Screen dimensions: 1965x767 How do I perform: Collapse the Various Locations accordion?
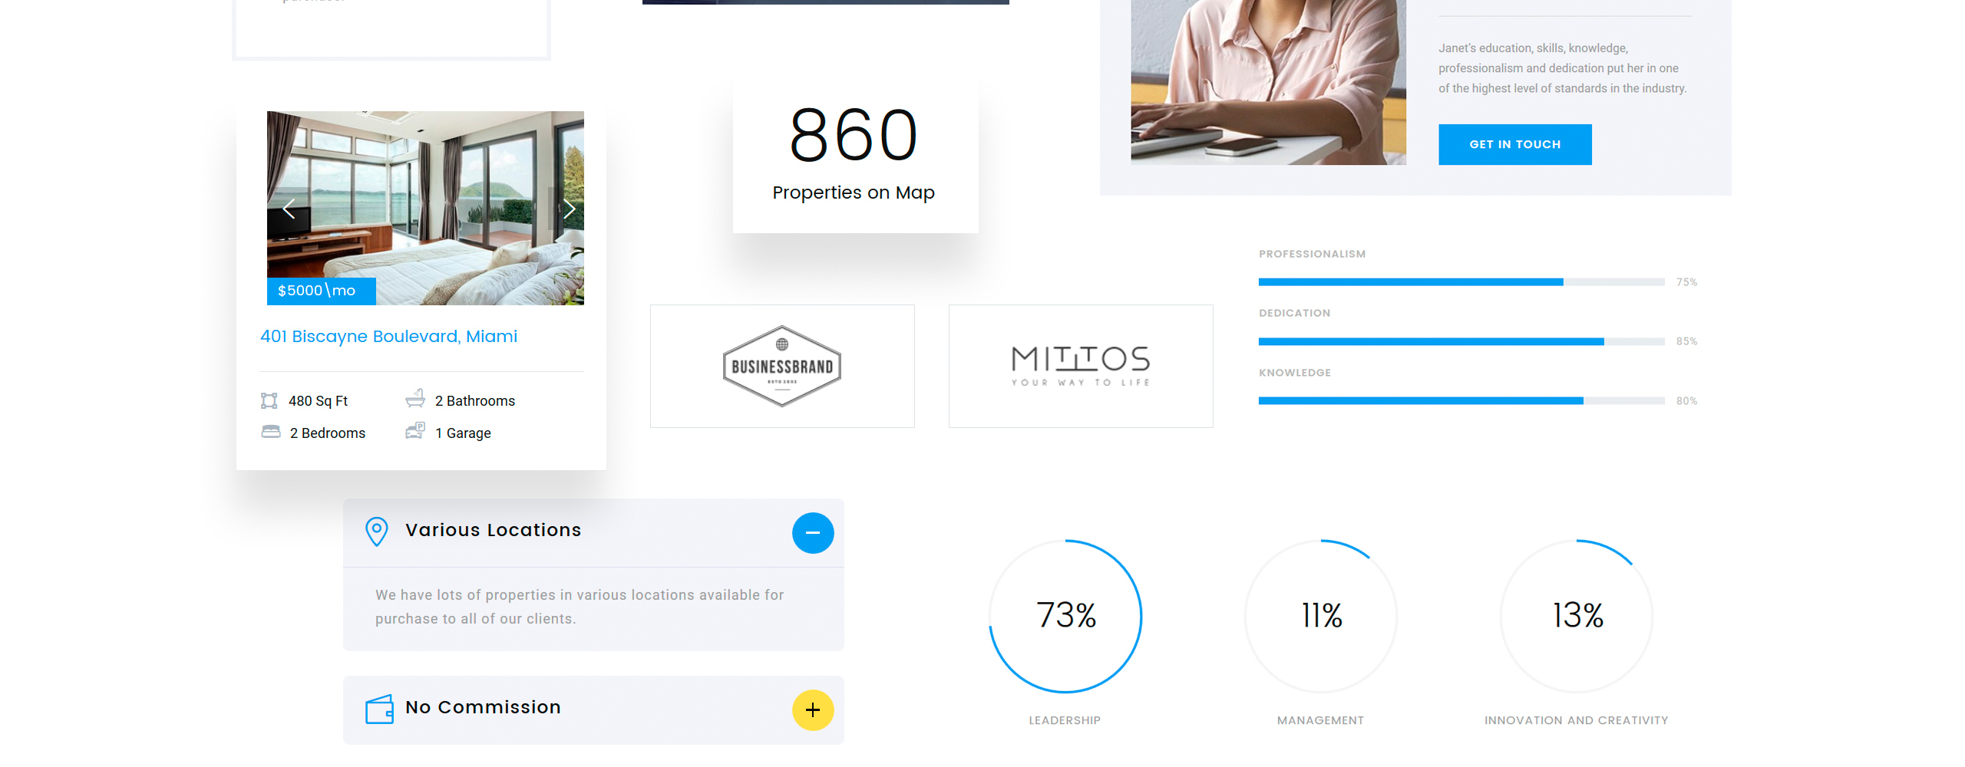(x=813, y=533)
